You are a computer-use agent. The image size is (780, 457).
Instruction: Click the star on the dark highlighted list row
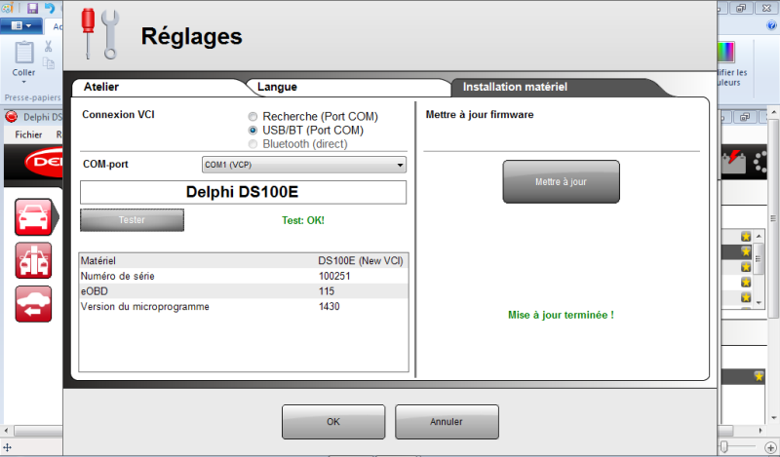[746, 251]
